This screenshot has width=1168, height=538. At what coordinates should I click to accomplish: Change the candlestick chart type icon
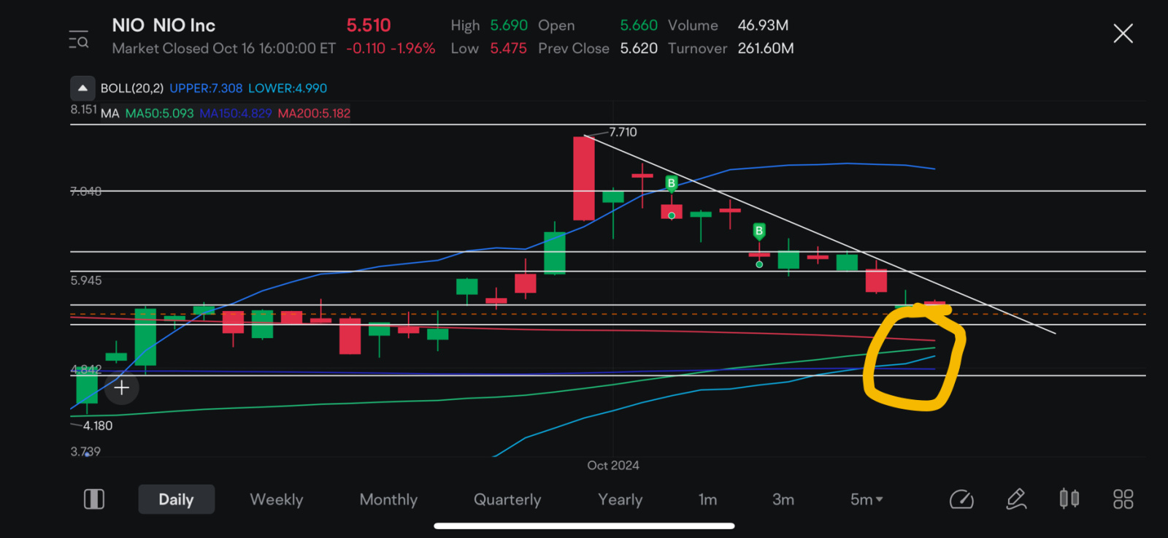pos(1069,499)
